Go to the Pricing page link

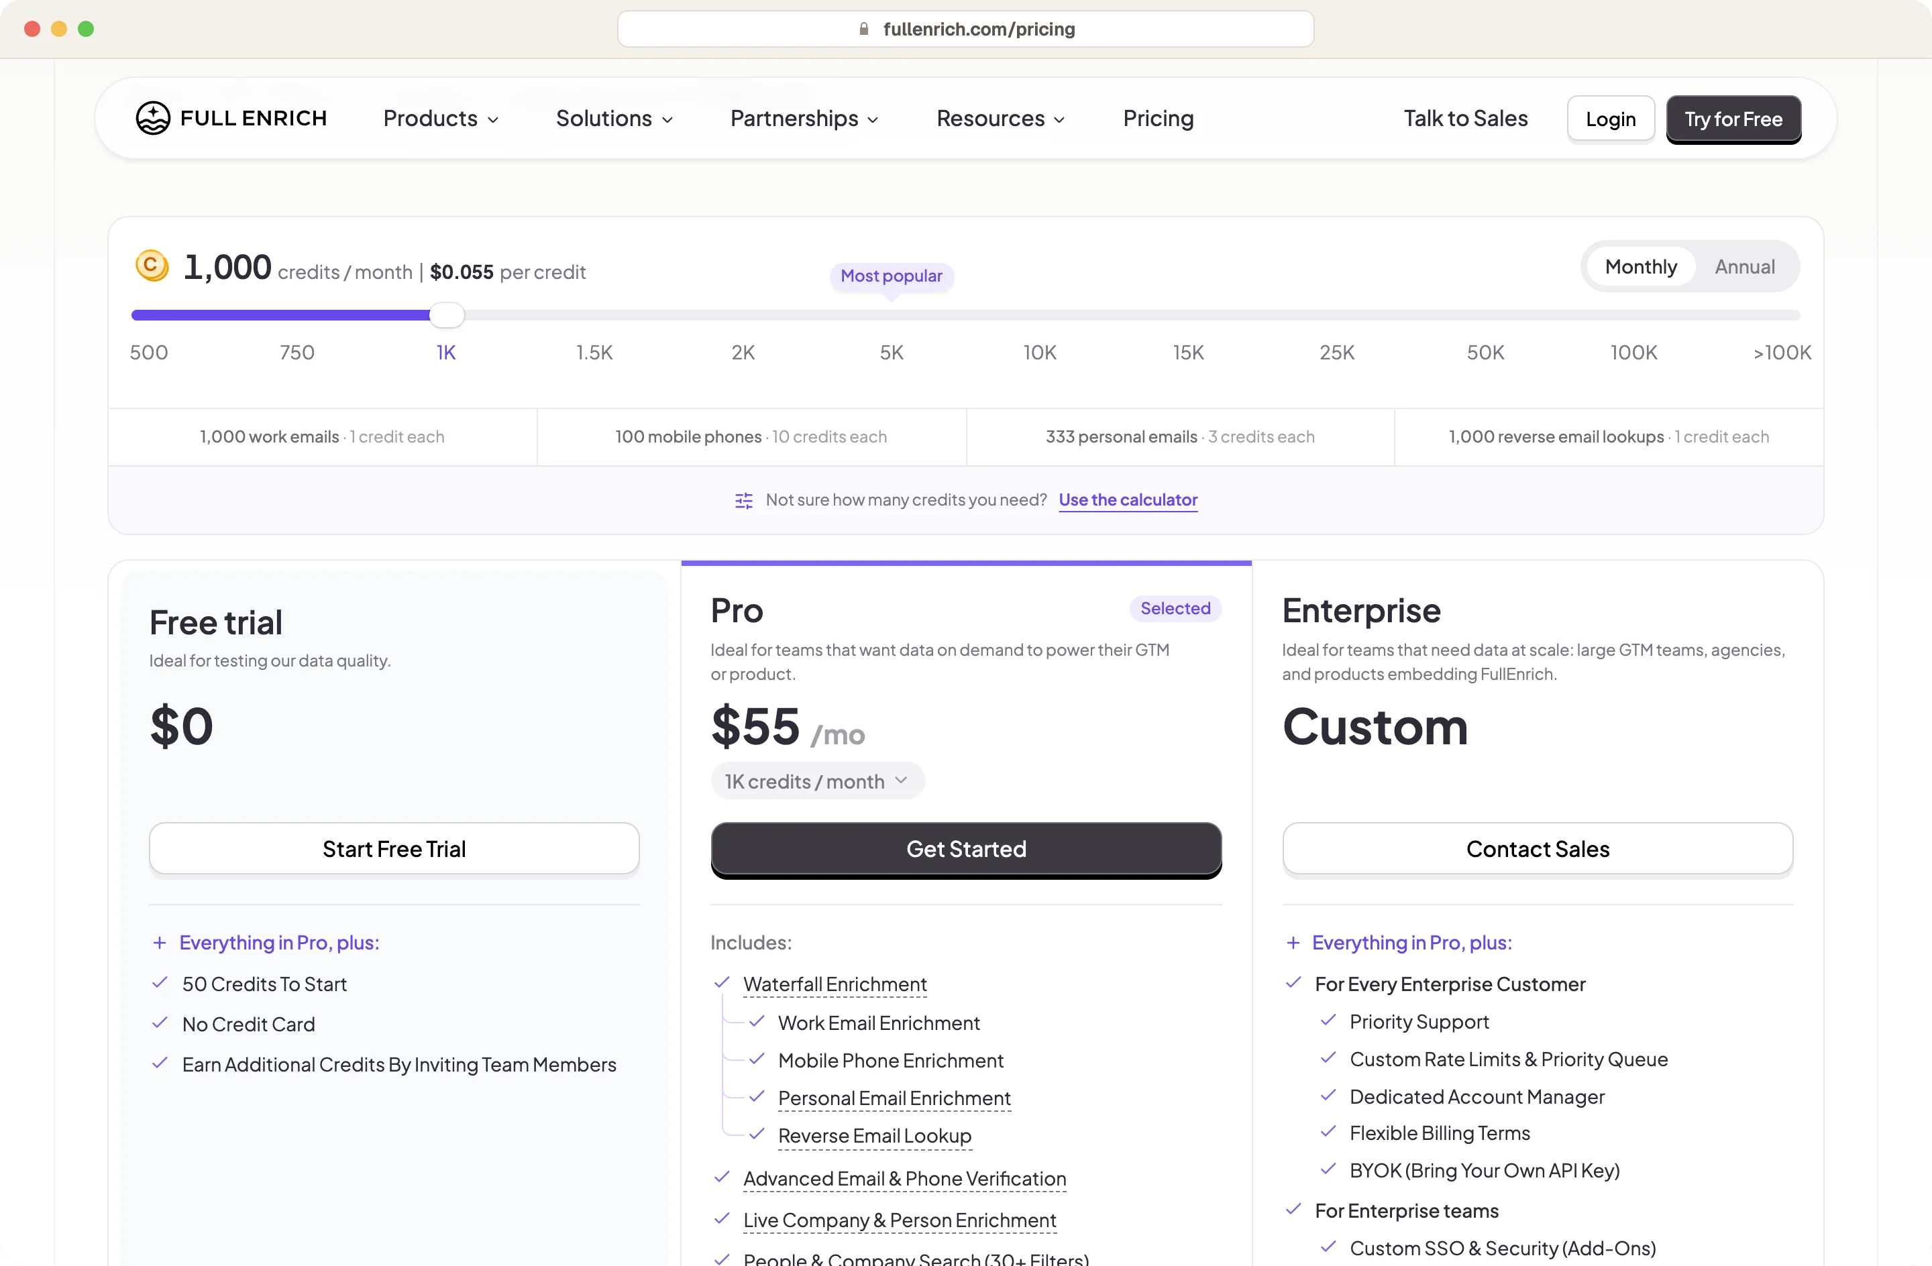1159,119
